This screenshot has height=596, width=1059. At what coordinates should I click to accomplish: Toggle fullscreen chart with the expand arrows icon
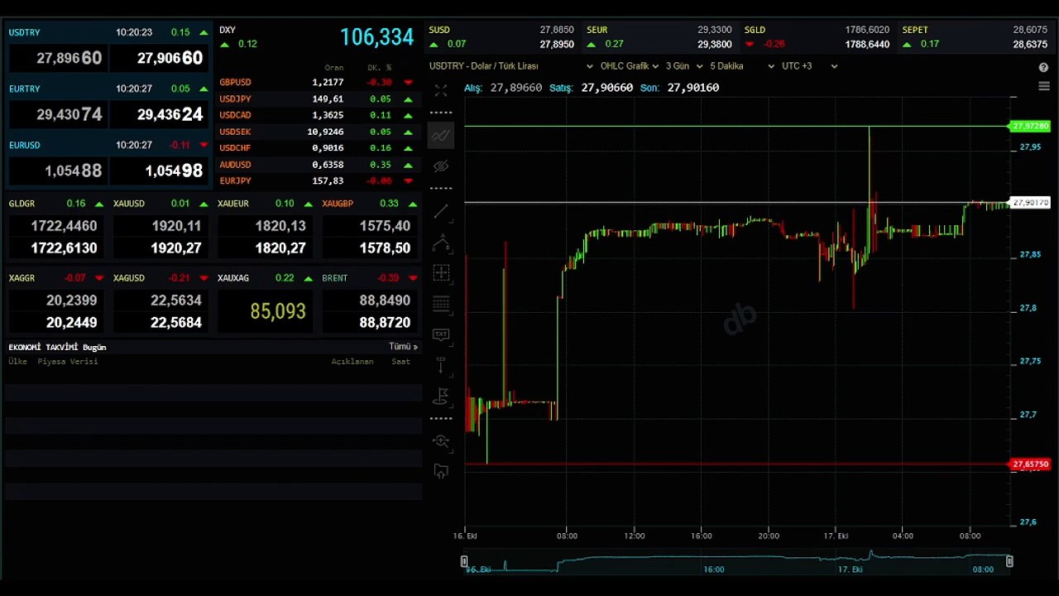(x=441, y=90)
